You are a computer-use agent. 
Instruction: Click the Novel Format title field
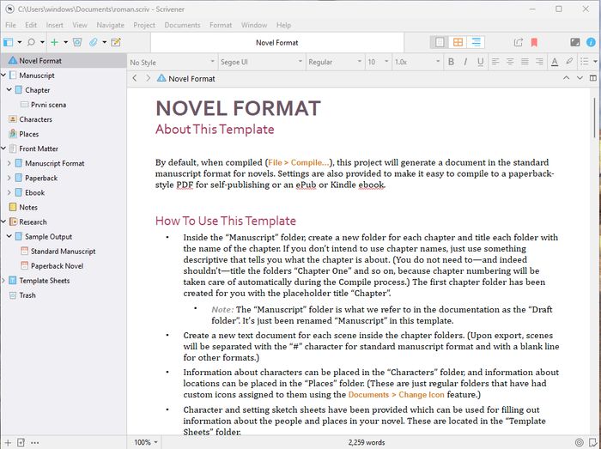pyautogui.click(x=277, y=43)
